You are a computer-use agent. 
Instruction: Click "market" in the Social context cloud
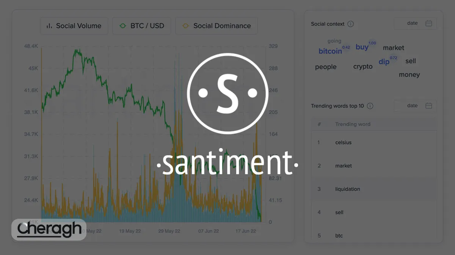point(394,48)
